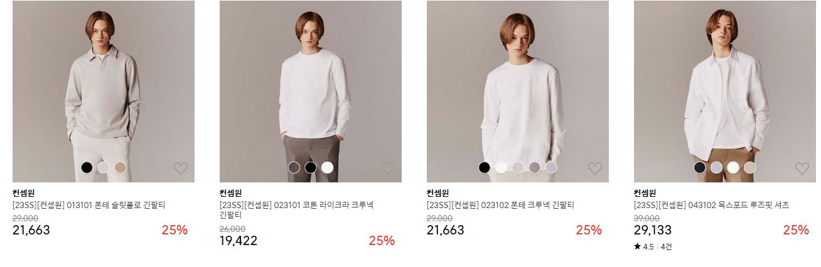This screenshot has height=267, width=821.
Task: Click the 컨셉원 brand name above the 옥스포드 셔츠
Action: coord(645,193)
